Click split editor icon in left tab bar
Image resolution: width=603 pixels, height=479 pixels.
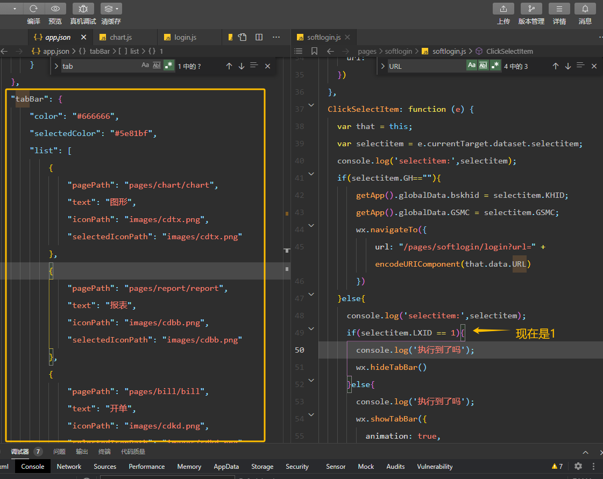(259, 37)
